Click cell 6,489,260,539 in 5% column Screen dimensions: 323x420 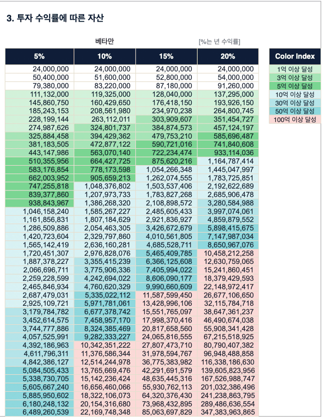pyautogui.click(x=40, y=412)
